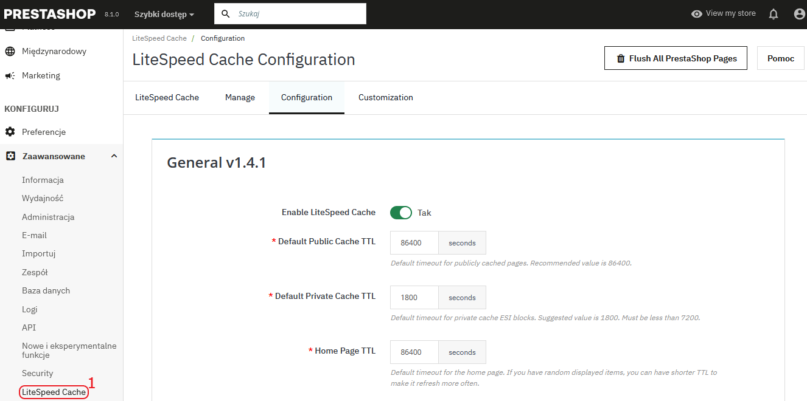
Task: Open LiteSpeed Cache sidebar item
Action: (x=54, y=392)
